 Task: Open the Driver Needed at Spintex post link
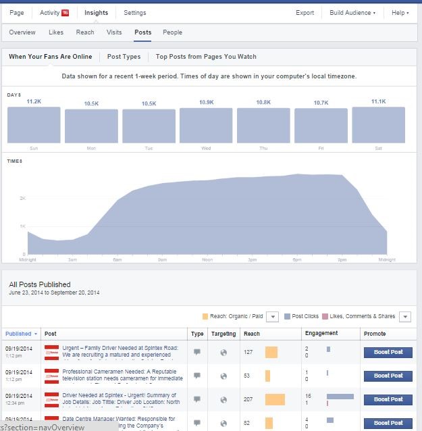[x=121, y=399]
